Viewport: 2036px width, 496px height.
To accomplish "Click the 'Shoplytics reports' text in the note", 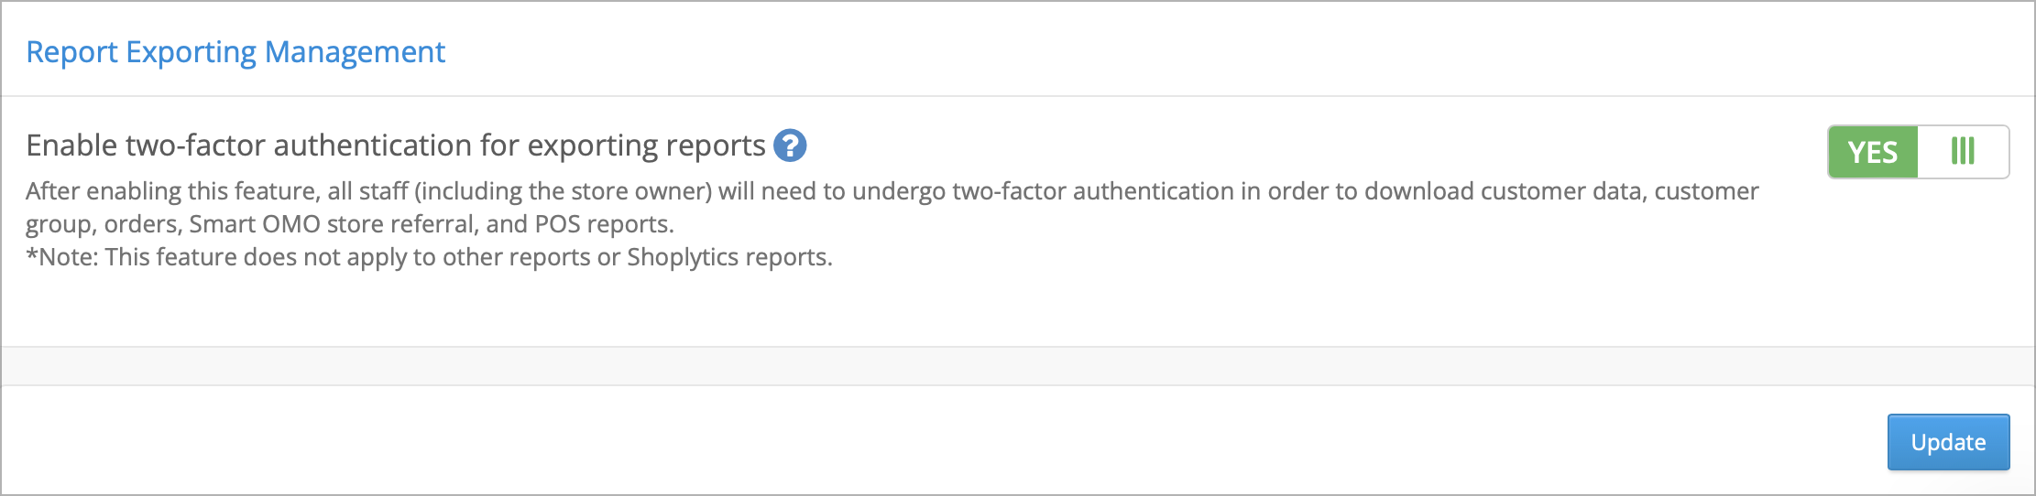I will tap(728, 257).
